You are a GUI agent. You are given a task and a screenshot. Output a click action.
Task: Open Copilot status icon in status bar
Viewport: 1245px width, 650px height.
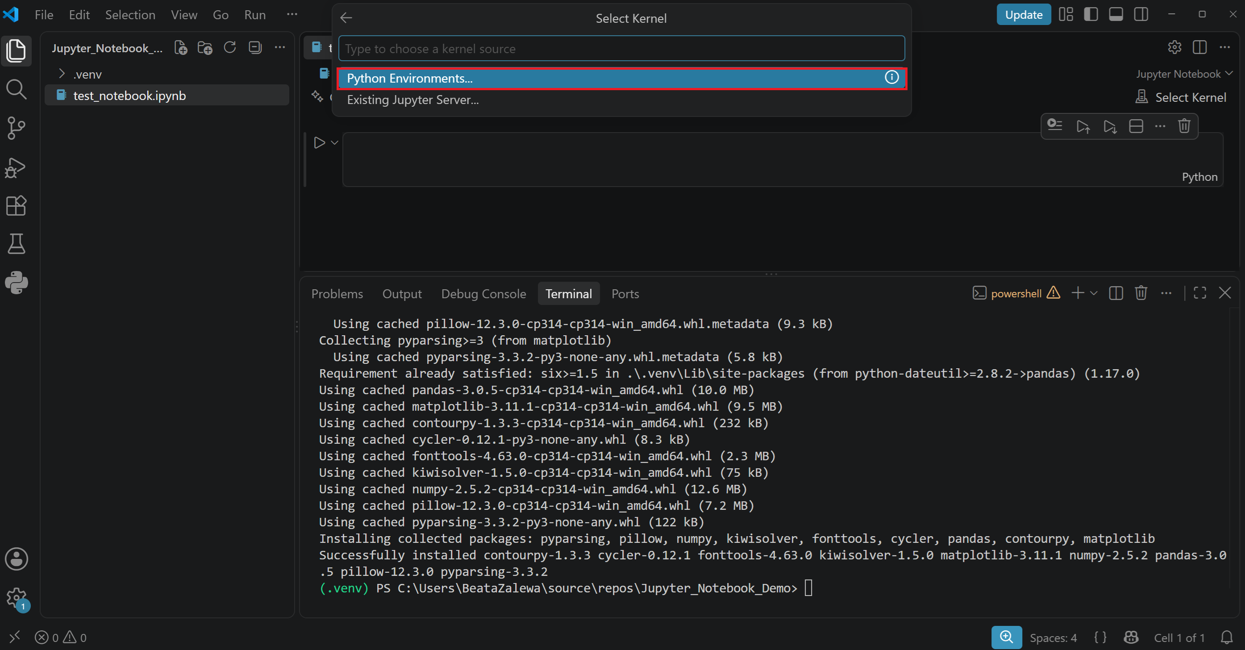click(1131, 637)
